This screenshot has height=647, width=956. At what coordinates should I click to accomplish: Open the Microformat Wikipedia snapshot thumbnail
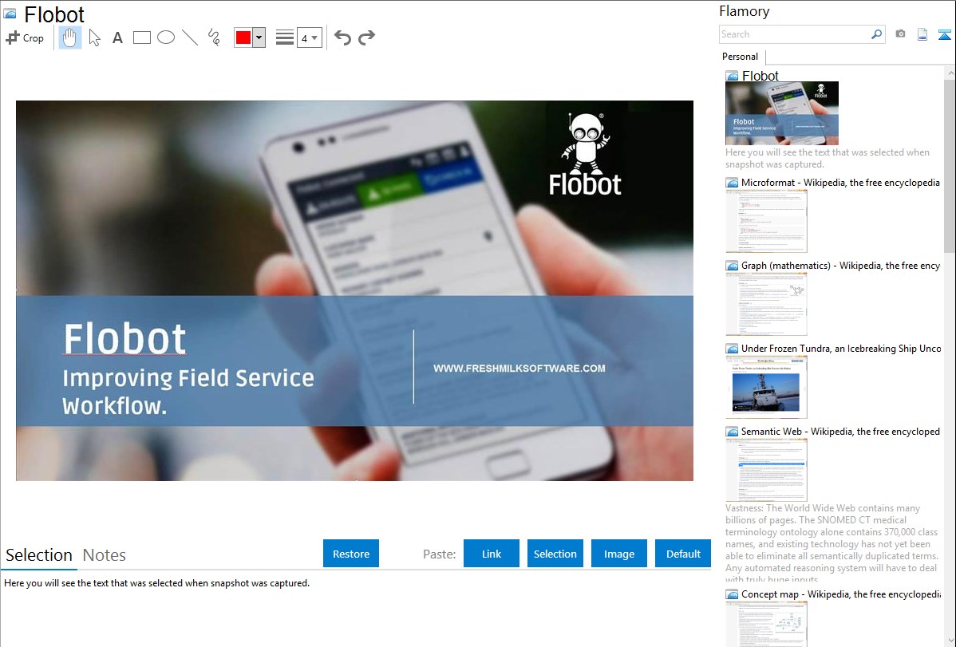pyautogui.click(x=766, y=221)
